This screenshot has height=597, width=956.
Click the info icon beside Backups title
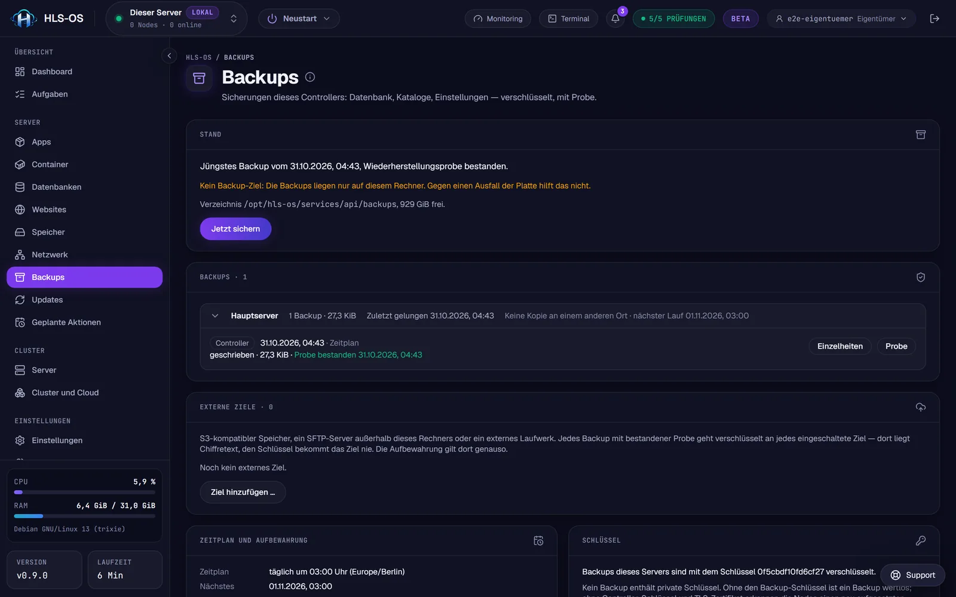[x=310, y=77]
